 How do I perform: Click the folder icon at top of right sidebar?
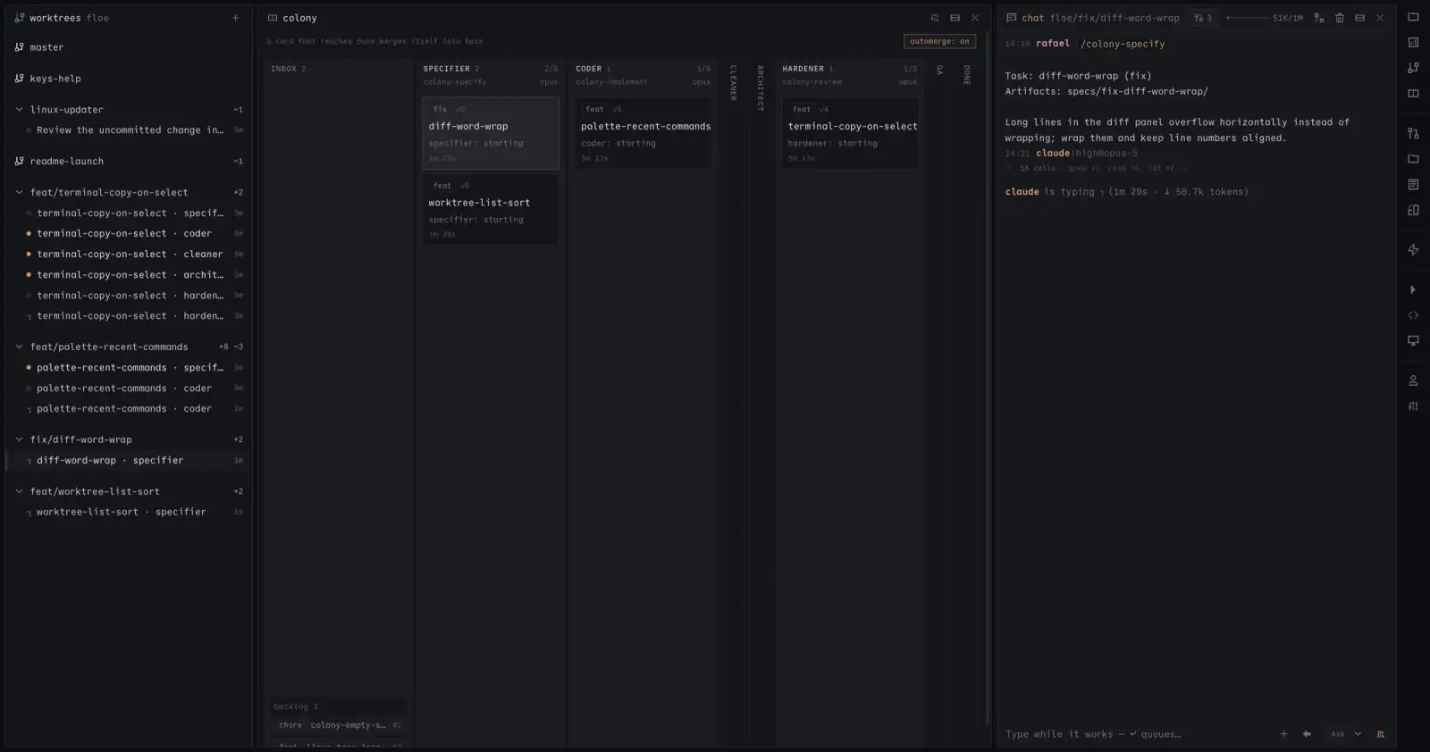coord(1413,17)
